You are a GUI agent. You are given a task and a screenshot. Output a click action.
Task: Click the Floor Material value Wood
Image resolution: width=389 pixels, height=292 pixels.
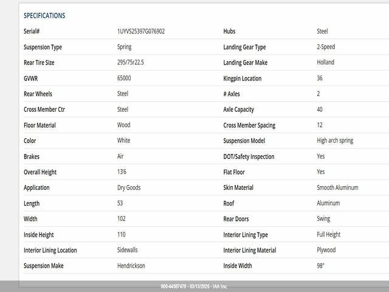coord(123,125)
